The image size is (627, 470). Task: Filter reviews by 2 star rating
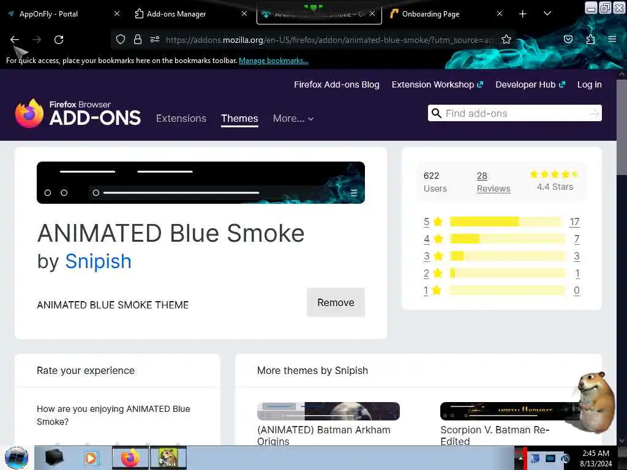433,273
